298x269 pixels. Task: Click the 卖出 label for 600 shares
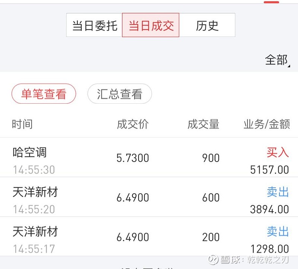tap(278, 192)
